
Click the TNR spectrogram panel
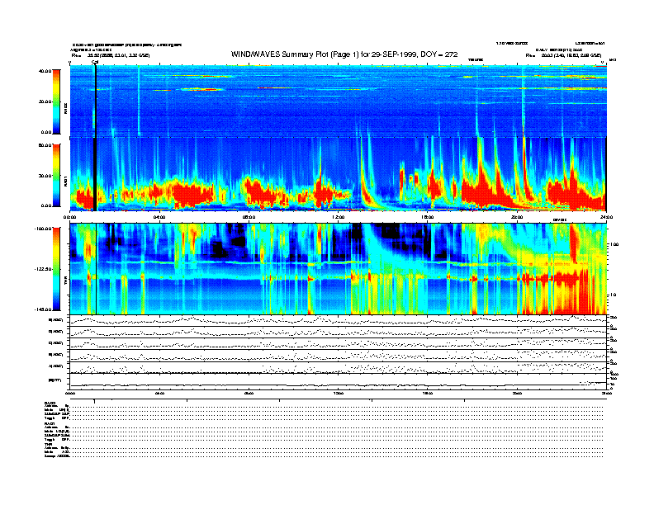(338, 269)
